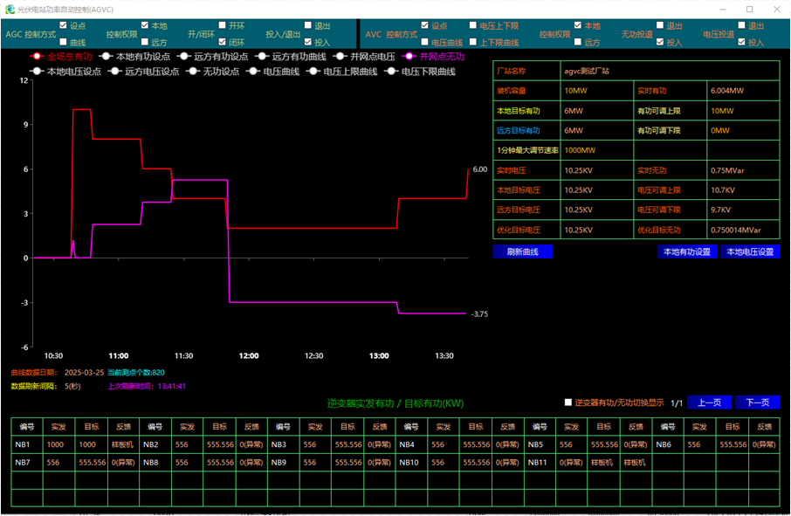The image size is (791, 516).
Task: Enable the AGC 曲线 control mode checkbox
Action: [63, 42]
